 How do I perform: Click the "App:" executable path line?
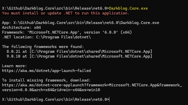point(80,23)
